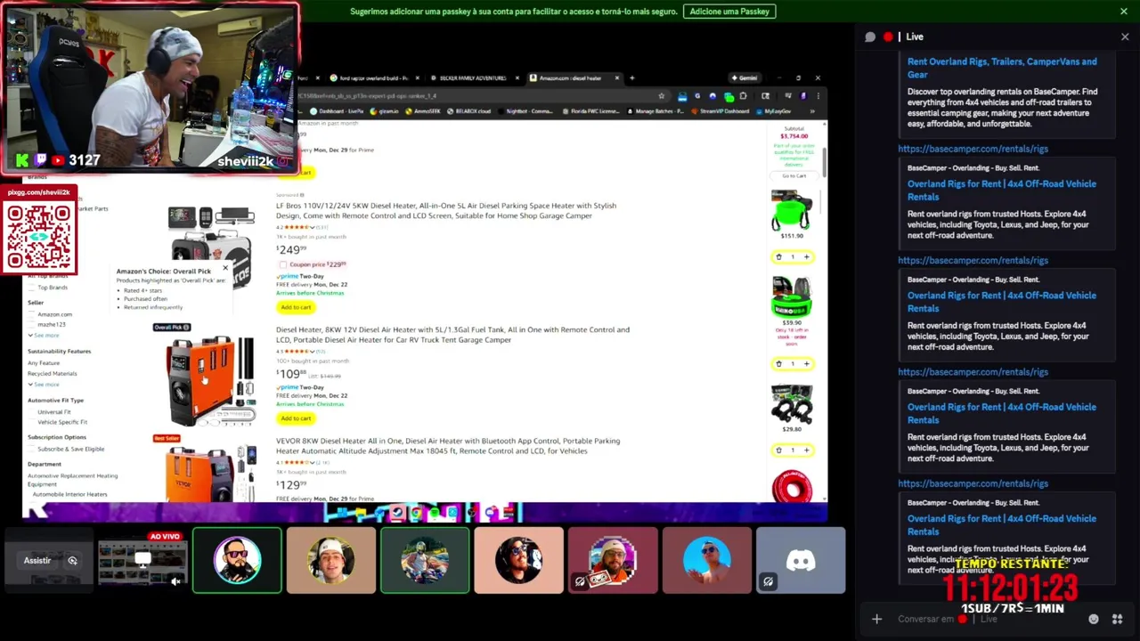Open the MyEasyGov bookmark

click(773, 111)
